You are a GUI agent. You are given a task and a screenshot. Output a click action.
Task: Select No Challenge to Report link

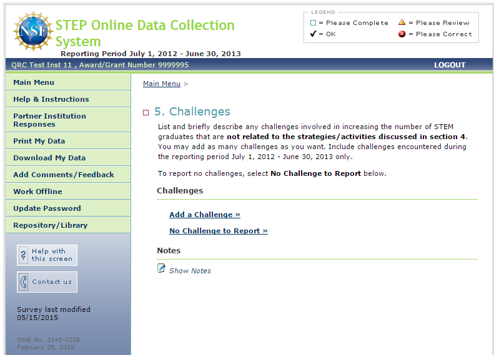pos(219,231)
